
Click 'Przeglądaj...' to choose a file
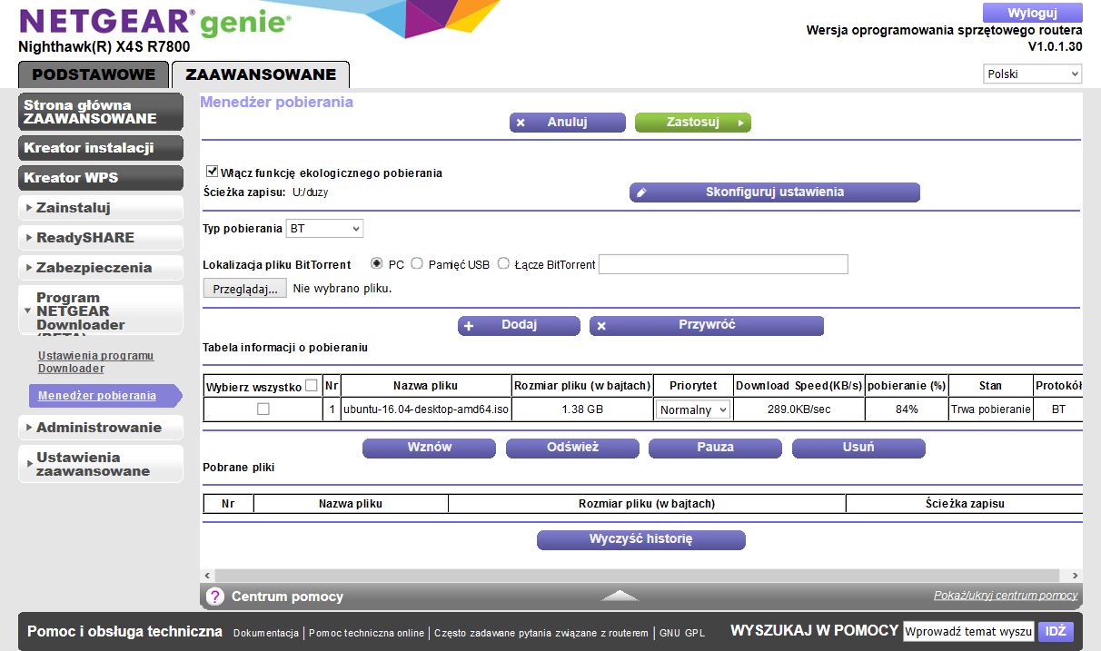tap(244, 289)
